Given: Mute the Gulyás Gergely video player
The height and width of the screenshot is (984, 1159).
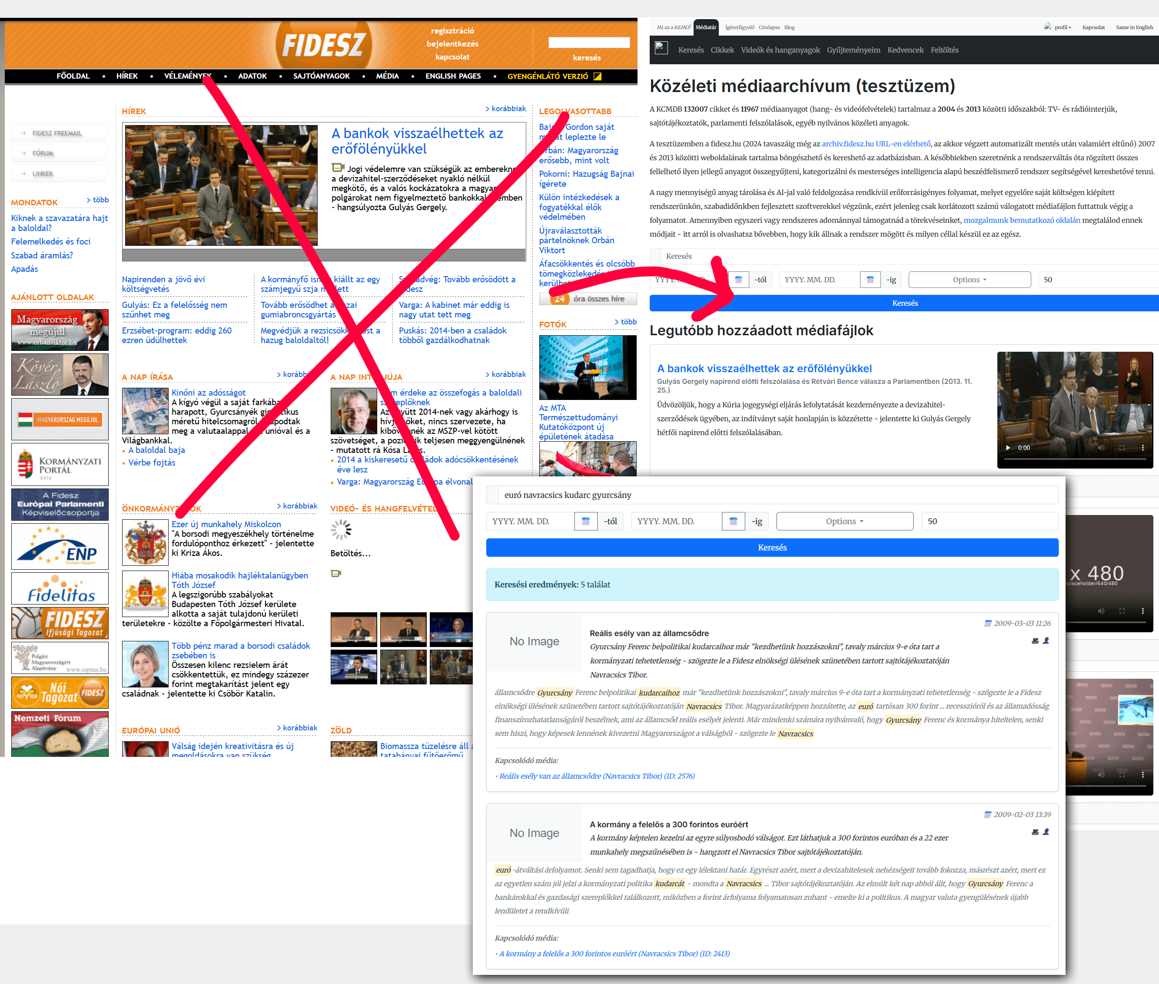Looking at the screenshot, I should point(1101,448).
